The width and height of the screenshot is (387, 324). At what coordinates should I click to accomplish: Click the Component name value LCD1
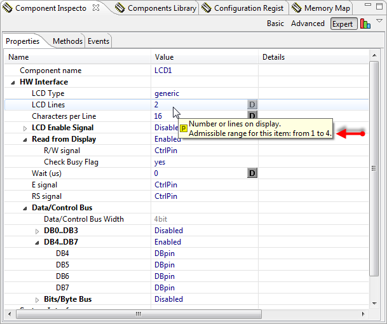point(163,71)
